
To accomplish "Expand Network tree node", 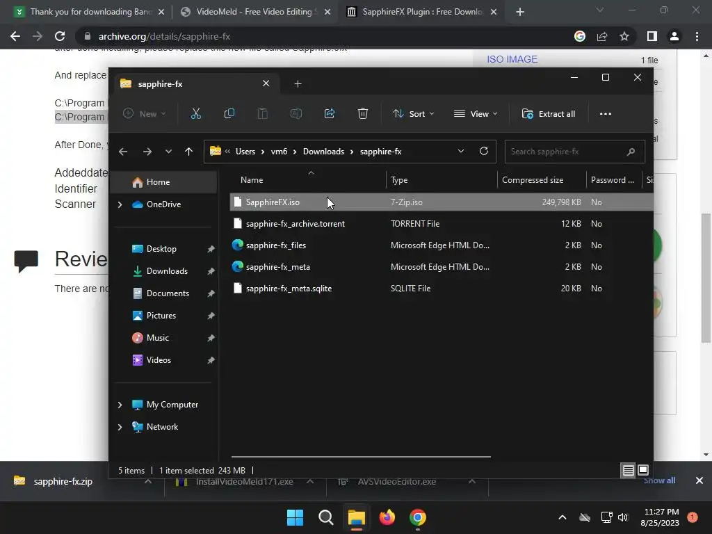I will (x=120, y=427).
